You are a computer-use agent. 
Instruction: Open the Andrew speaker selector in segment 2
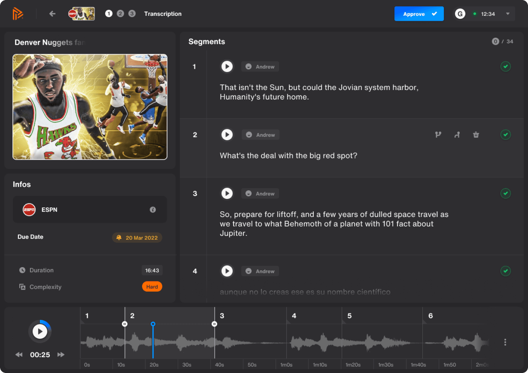260,135
